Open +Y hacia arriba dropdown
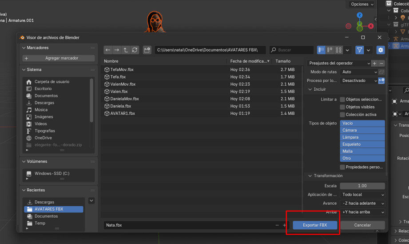Image resolution: width=409 pixels, height=244 pixels. click(x=362, y=212)
